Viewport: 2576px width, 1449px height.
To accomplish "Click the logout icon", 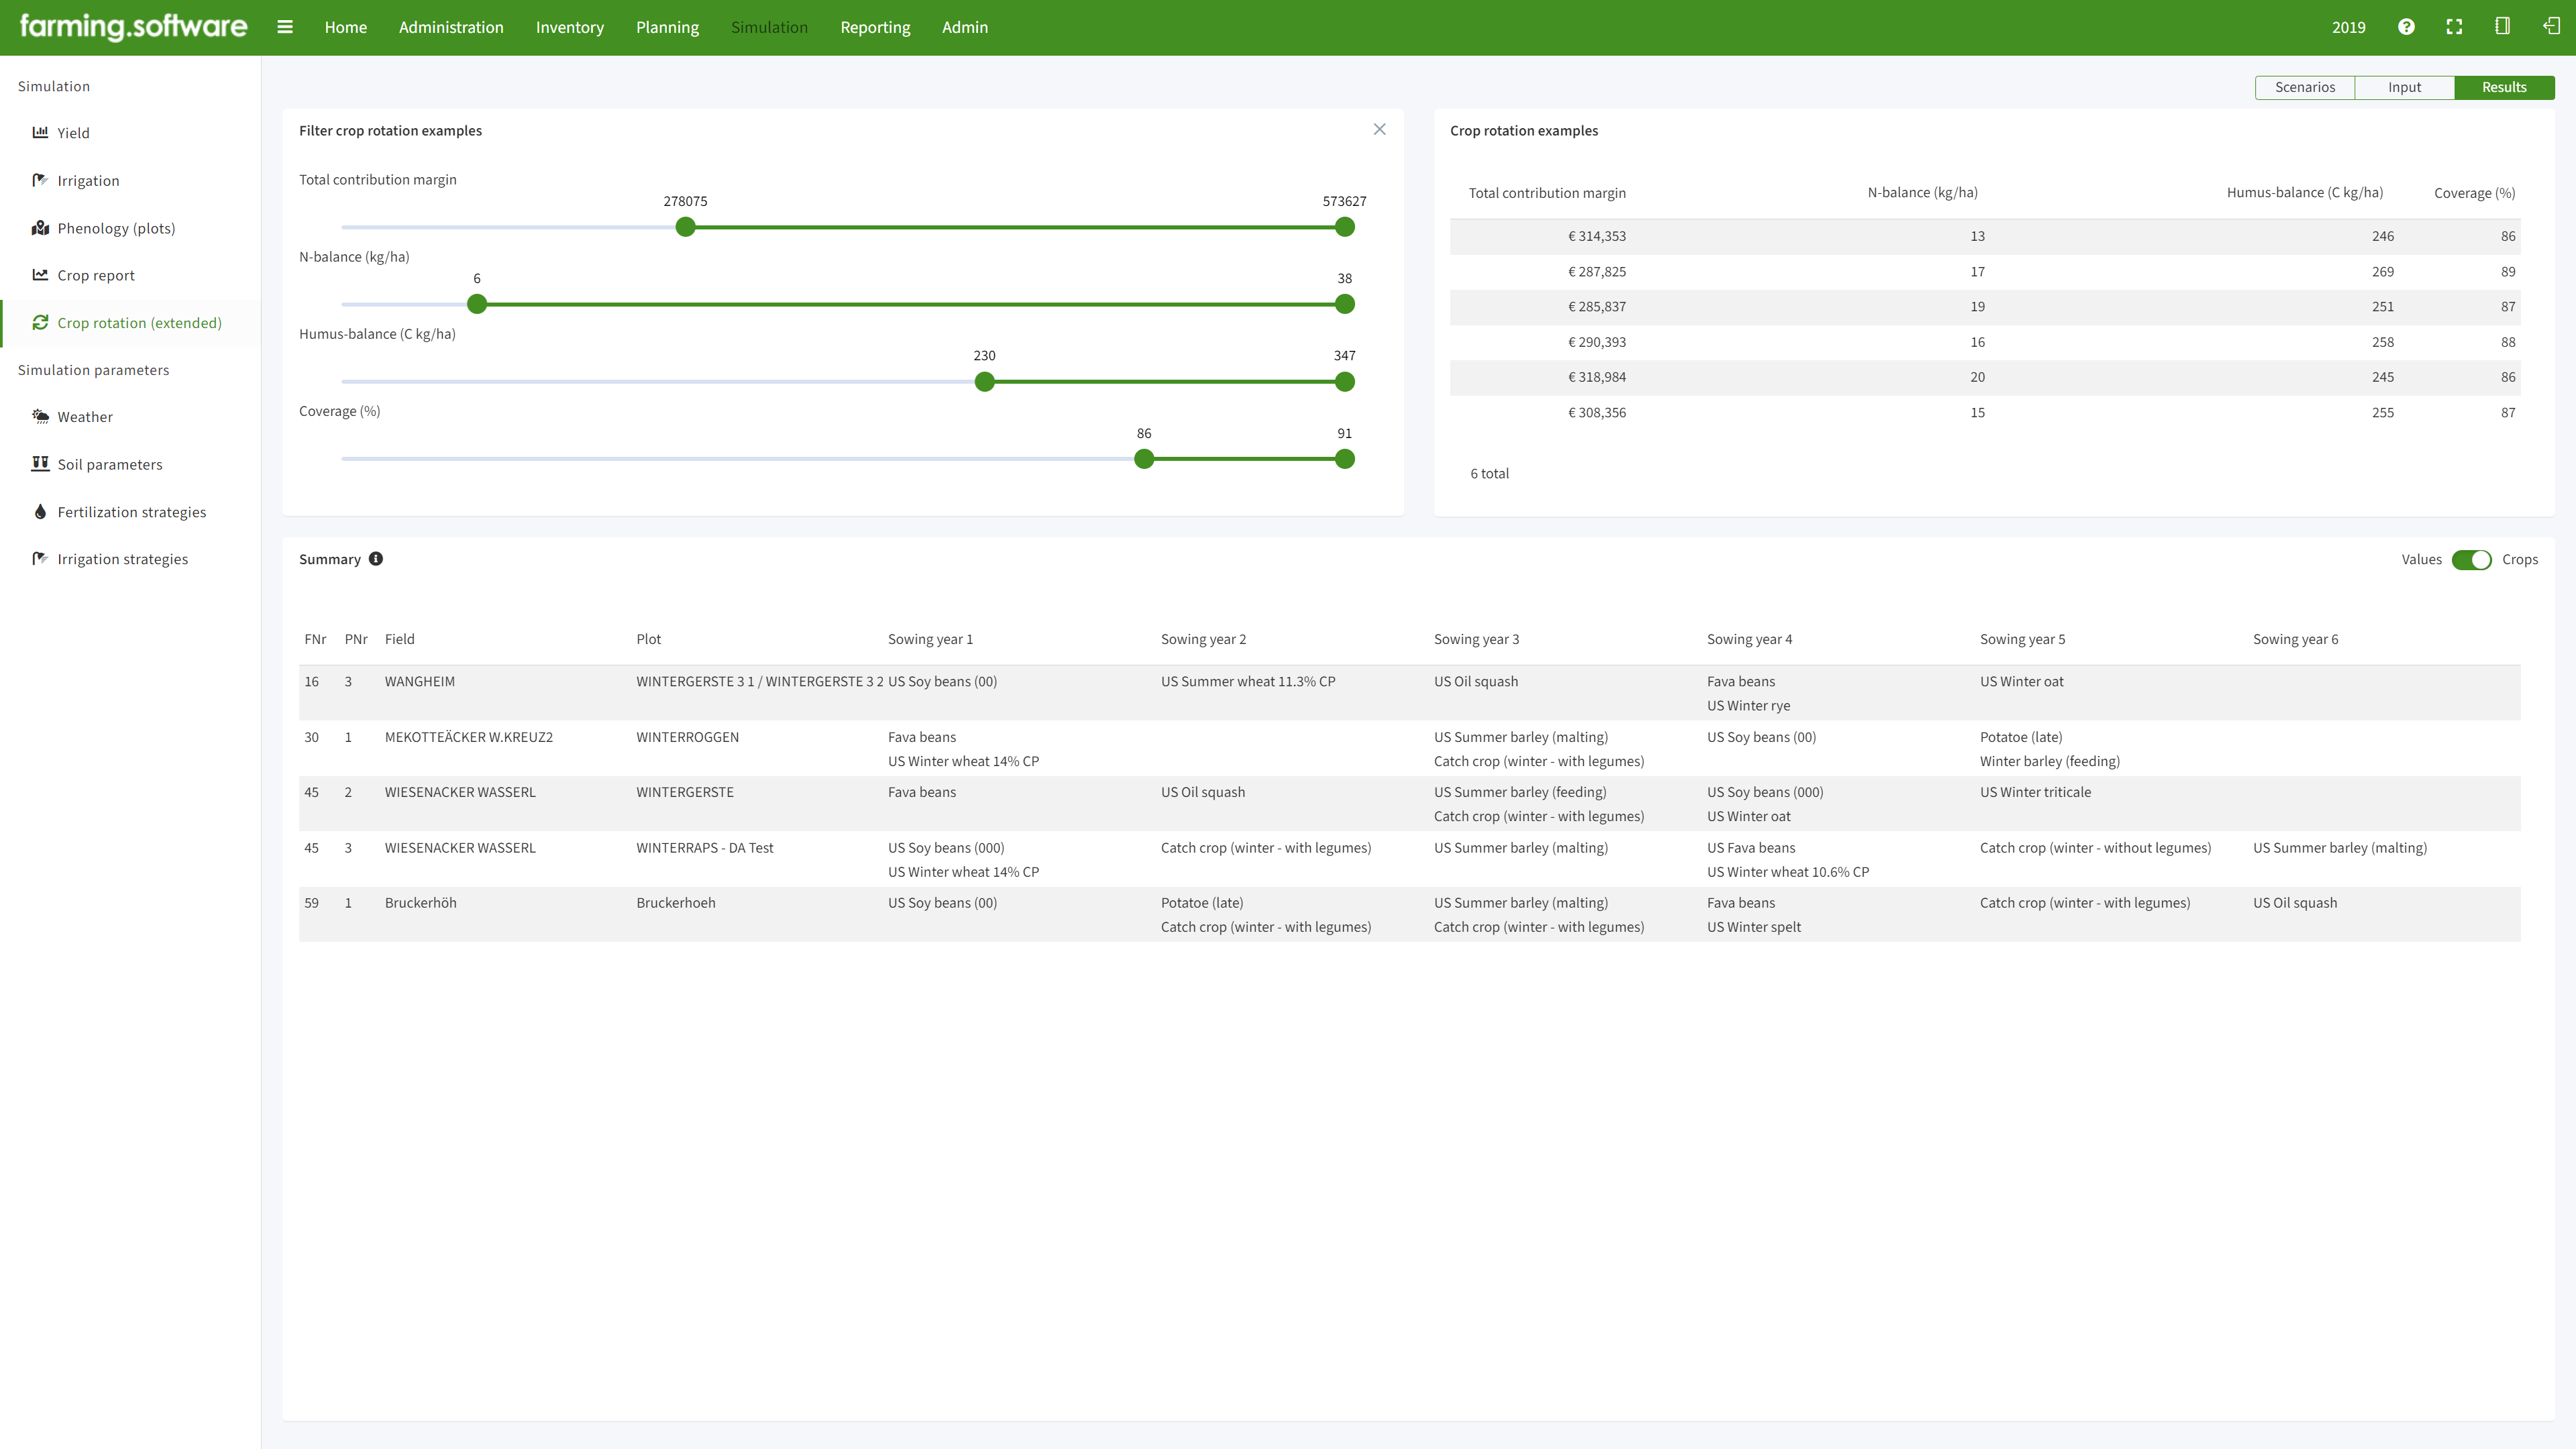I will click(2551, 26).
